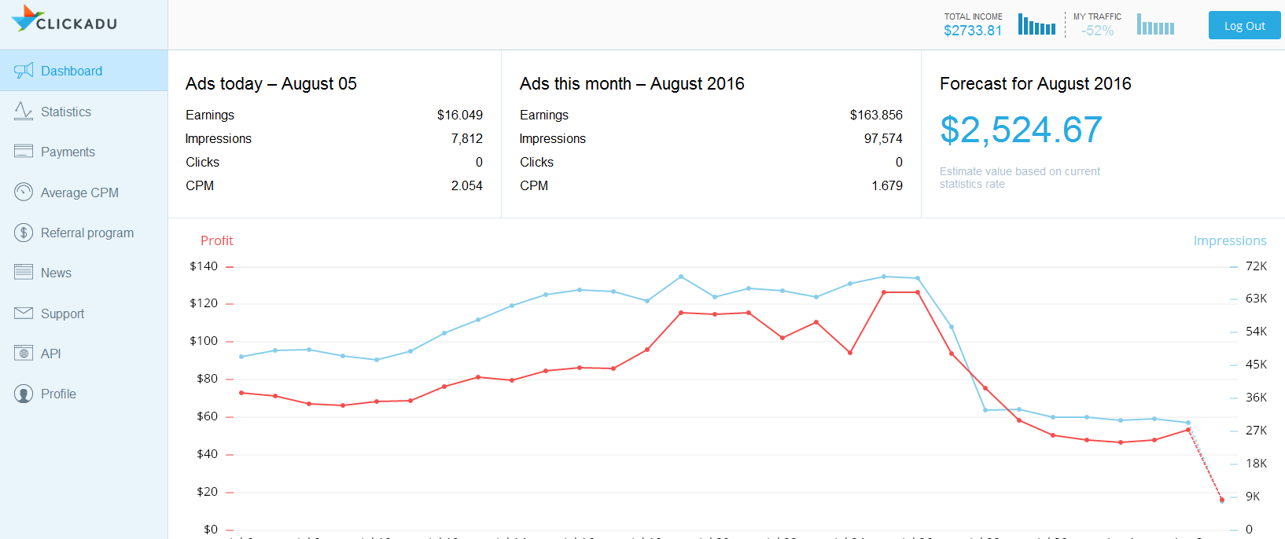Click the last dotted profit data point
The height and width of the screenshot is (539, 1285).
point(1221,500)
